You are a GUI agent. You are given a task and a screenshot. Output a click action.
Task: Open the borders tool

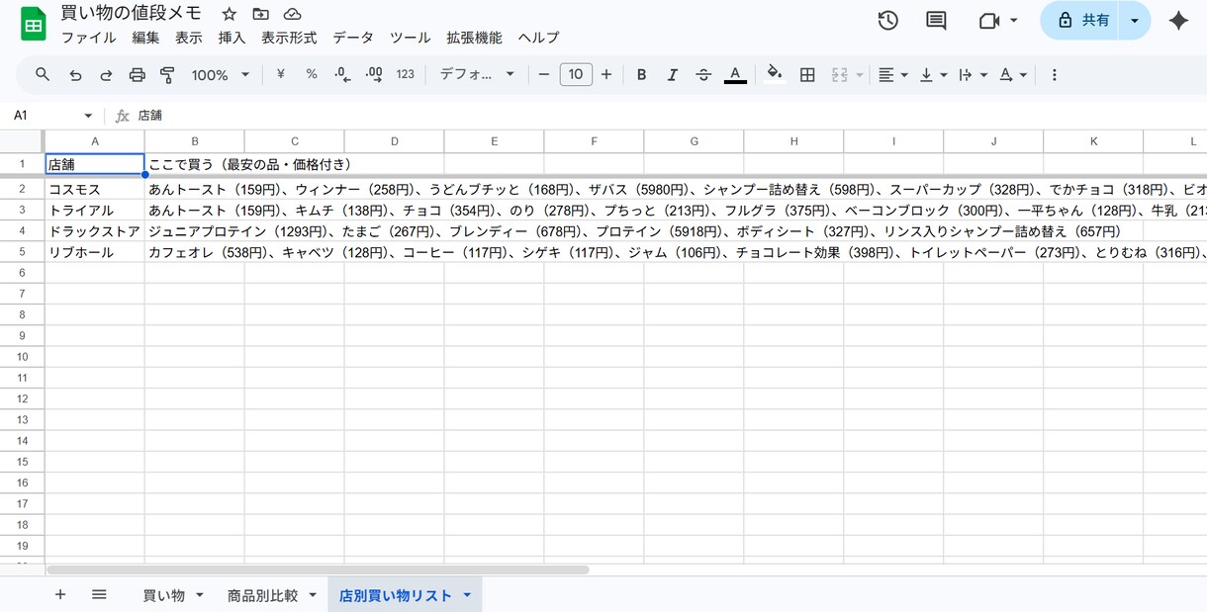807,74
